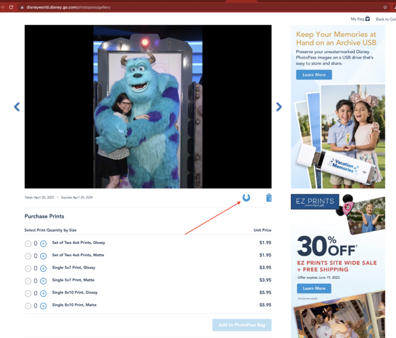Click the Belle character photo in EZ Prints ad
This screenshot has height=338, width=396.
(338, 315)
